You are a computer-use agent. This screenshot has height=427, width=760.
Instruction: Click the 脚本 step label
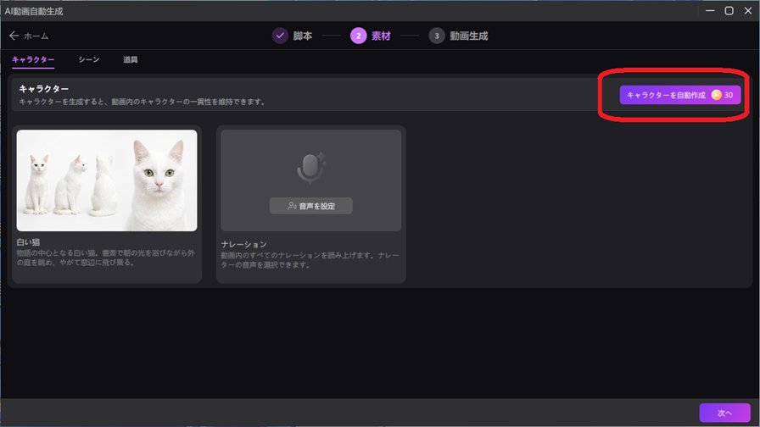click(x=303, y=36)
